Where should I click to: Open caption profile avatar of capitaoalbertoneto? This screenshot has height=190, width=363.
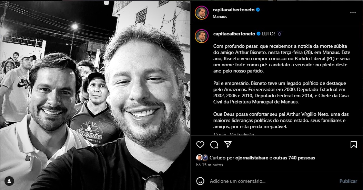click(202, 36)
